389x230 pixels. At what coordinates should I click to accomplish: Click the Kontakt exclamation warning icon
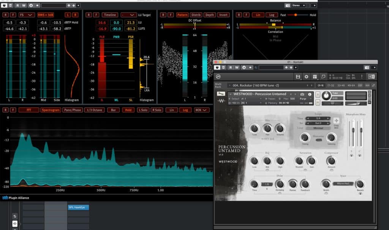(362, 77)
